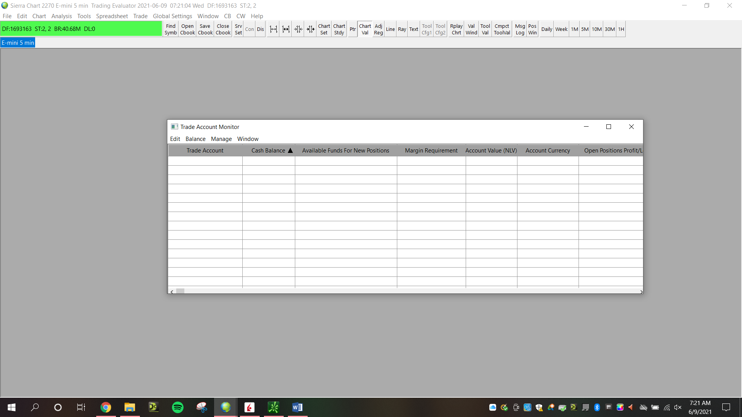The width and height of the screenshot is (742, 417).
Task: Click the horizontal scrollbar thumb in monitor window
Action: [x=180, y=292]
